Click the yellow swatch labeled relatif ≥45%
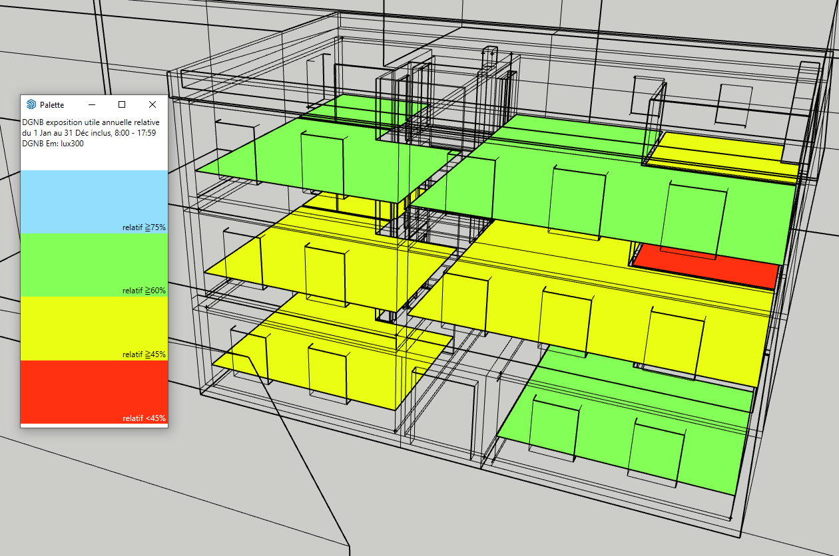Viewport: 839px width, 556px height. 94,328
